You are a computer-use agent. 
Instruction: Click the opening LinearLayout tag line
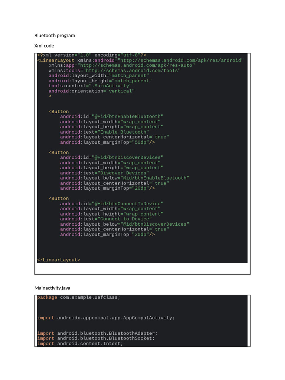140,60
